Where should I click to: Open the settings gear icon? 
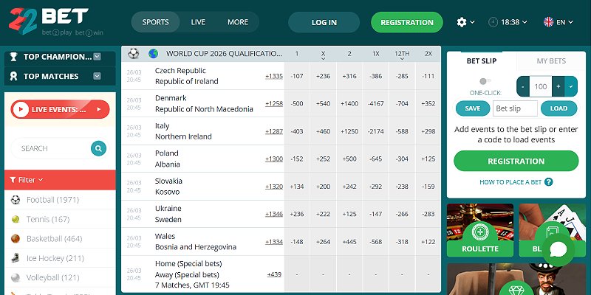[x=461, y=22]
